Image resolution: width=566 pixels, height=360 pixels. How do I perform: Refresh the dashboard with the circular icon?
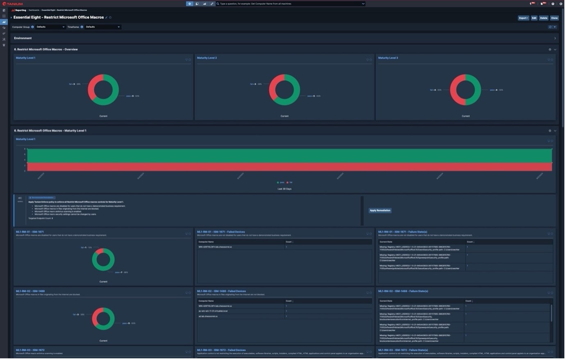[x=550, y=27]
